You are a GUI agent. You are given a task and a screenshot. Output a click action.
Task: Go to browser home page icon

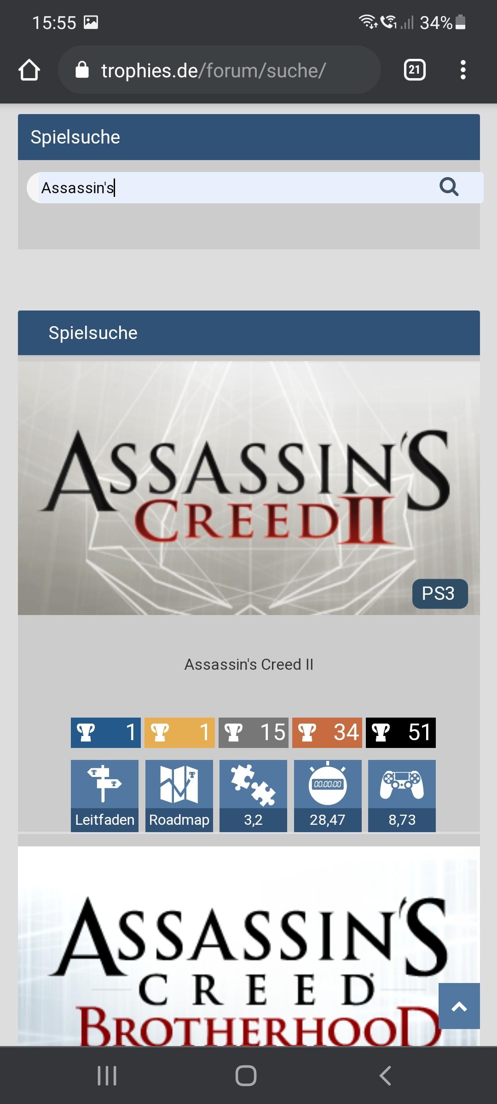[29, 70]
